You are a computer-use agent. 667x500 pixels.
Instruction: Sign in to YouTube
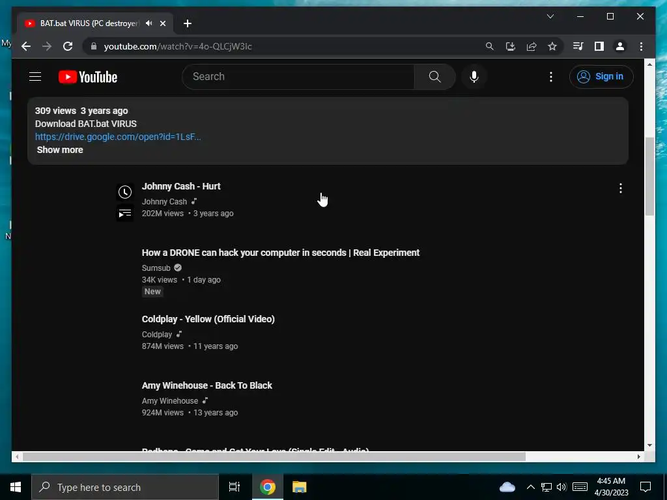click(601, 77)
